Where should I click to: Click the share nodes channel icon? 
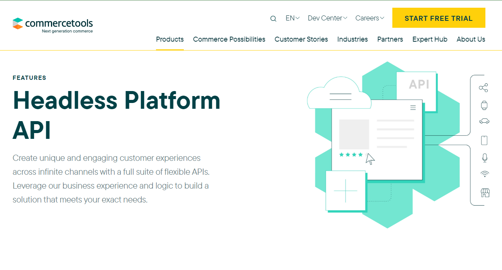point(483,88)
